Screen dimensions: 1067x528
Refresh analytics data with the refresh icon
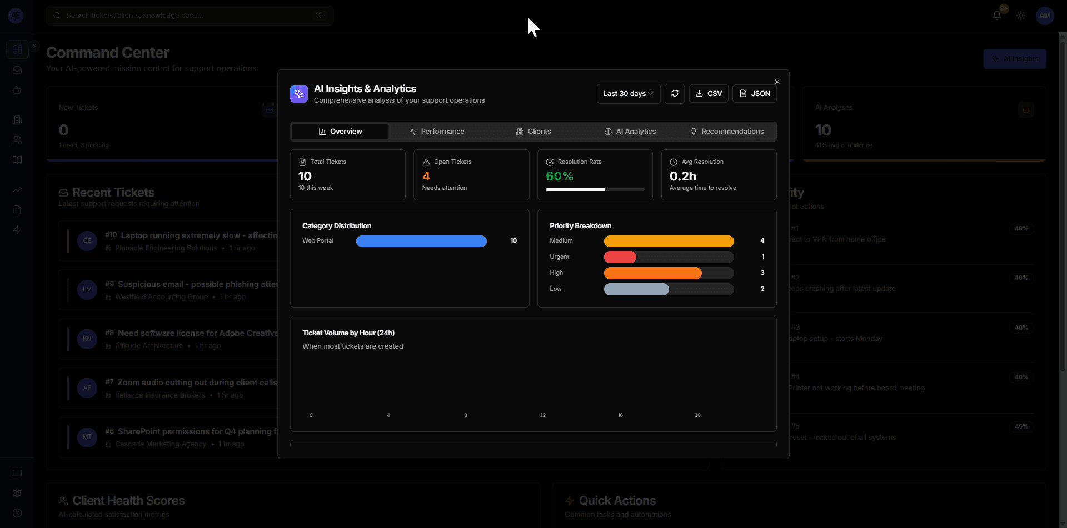(x=675, y=93)
